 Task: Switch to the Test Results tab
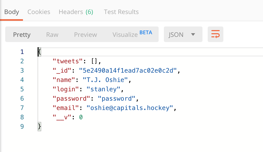coord(121,12)
